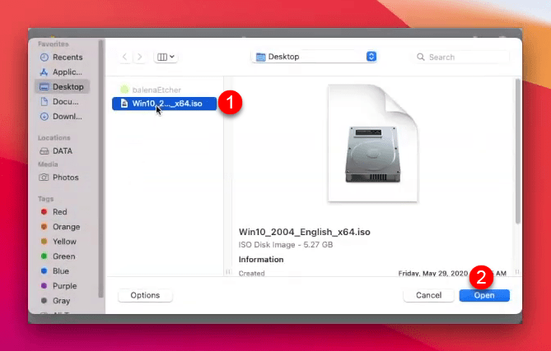Filter by the Orange tag
Viewport: 551px width, 351px height.
coord(62,227)
